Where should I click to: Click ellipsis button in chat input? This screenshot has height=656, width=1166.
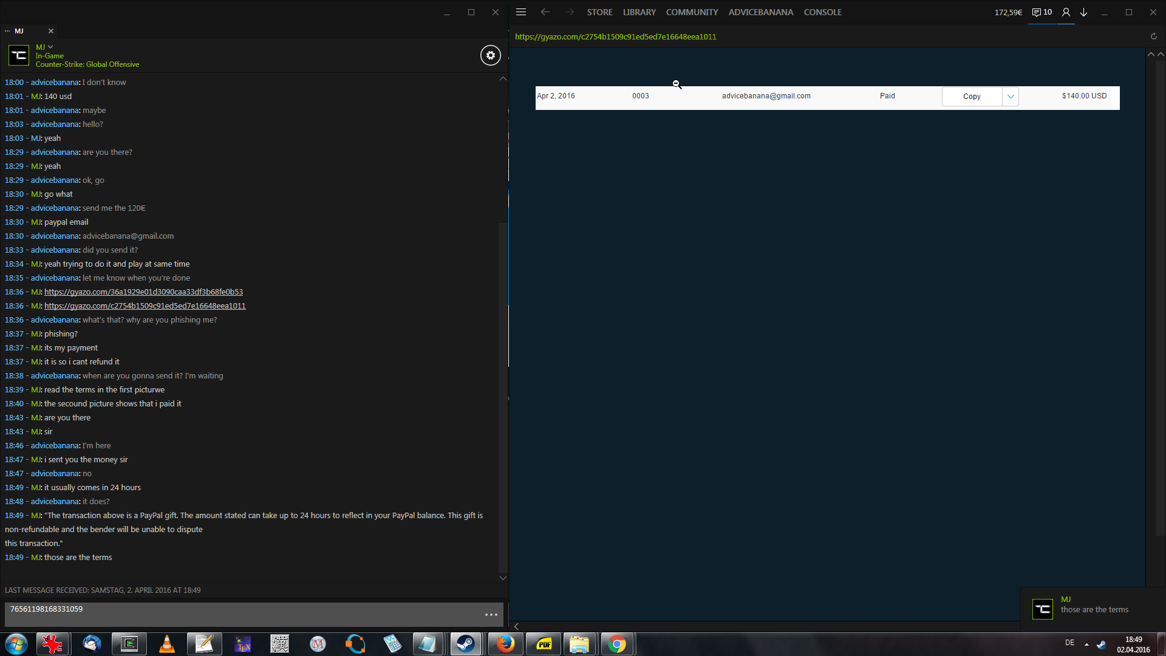tap(491, 615)
